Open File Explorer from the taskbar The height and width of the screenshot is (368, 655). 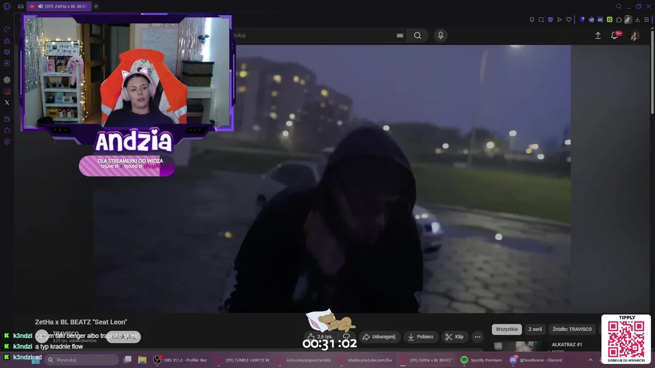click(x=142, y=360)
